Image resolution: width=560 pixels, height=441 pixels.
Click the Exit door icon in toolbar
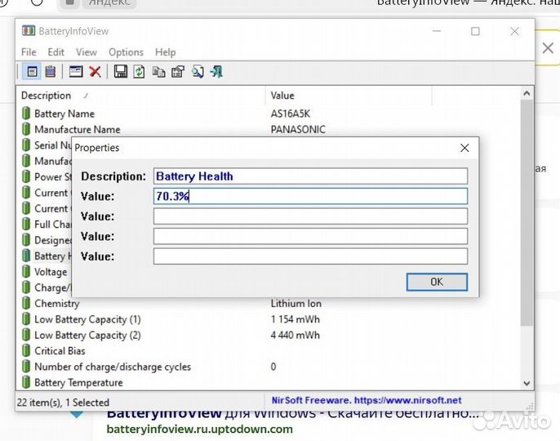click(216, 72)
